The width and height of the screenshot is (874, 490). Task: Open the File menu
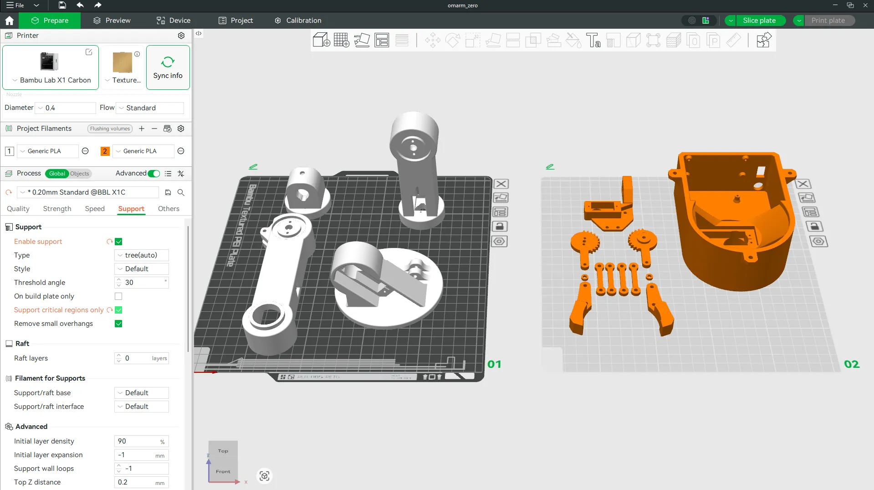tap(15, 5)
